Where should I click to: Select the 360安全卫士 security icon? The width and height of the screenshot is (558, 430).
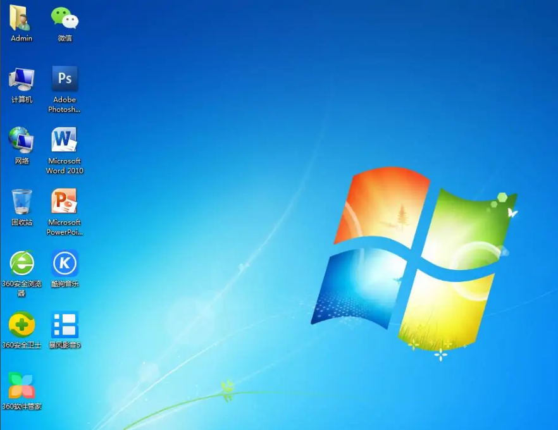(22, 324)
